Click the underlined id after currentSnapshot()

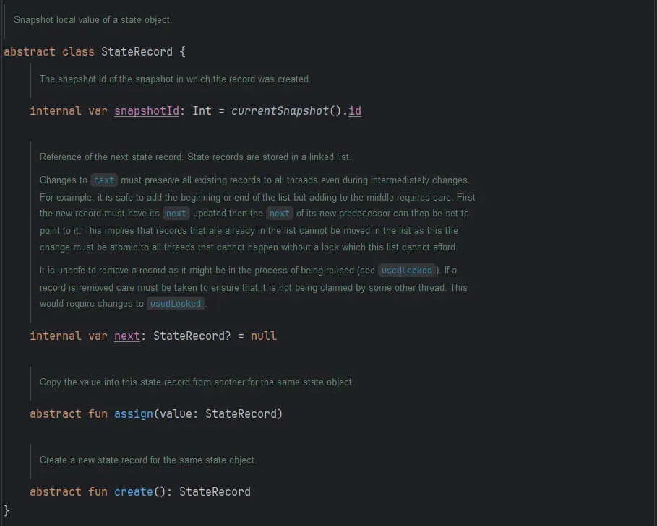pos(354,111)
